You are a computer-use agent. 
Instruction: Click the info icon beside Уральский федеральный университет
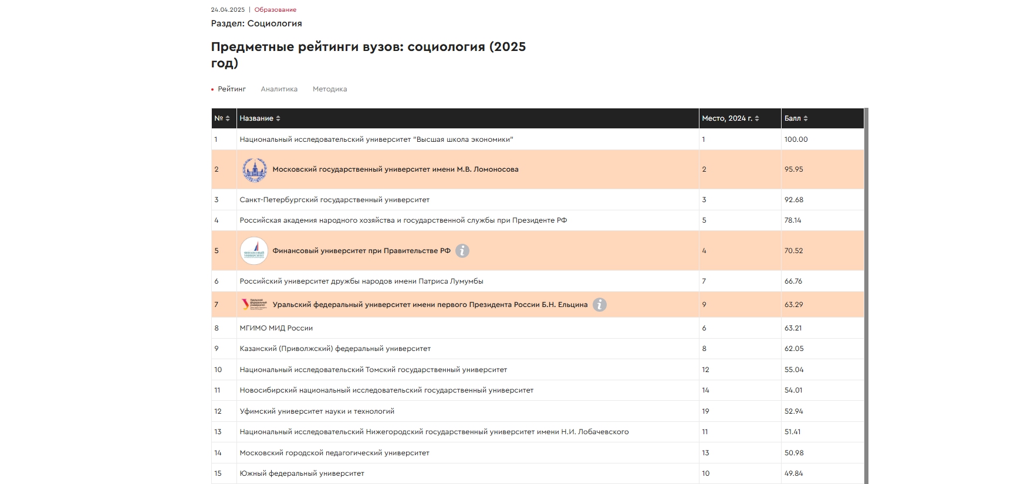[599, 305]
